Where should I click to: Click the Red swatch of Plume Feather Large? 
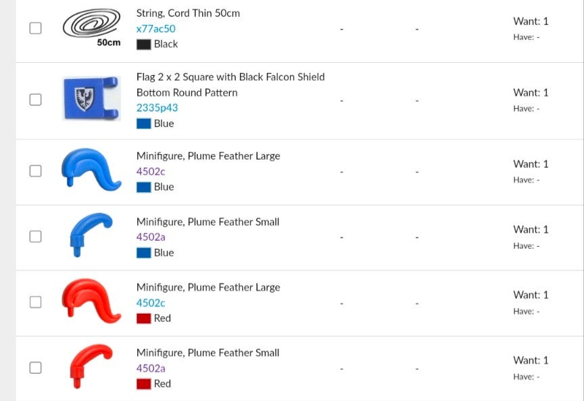143,319
